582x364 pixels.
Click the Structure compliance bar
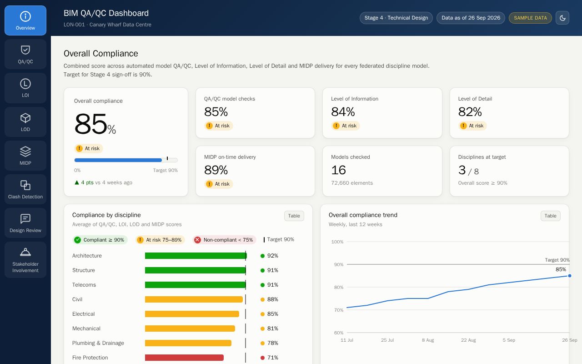pos(196,270)
